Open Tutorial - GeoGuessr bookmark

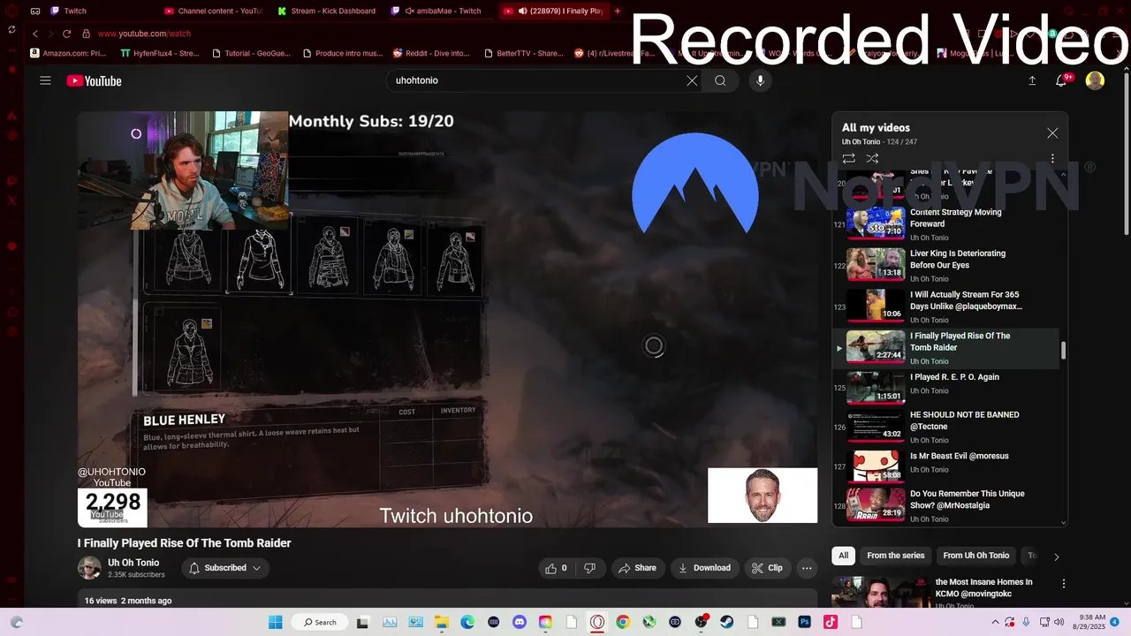click(x=252, y=53)
